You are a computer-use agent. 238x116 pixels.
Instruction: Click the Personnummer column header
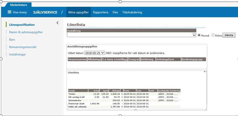coord(77,59)
